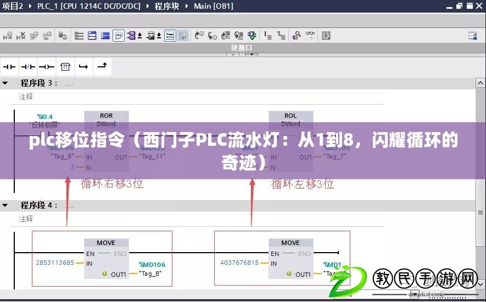Click the magnifier cross-reference toolbar icon

pos(297,36)
